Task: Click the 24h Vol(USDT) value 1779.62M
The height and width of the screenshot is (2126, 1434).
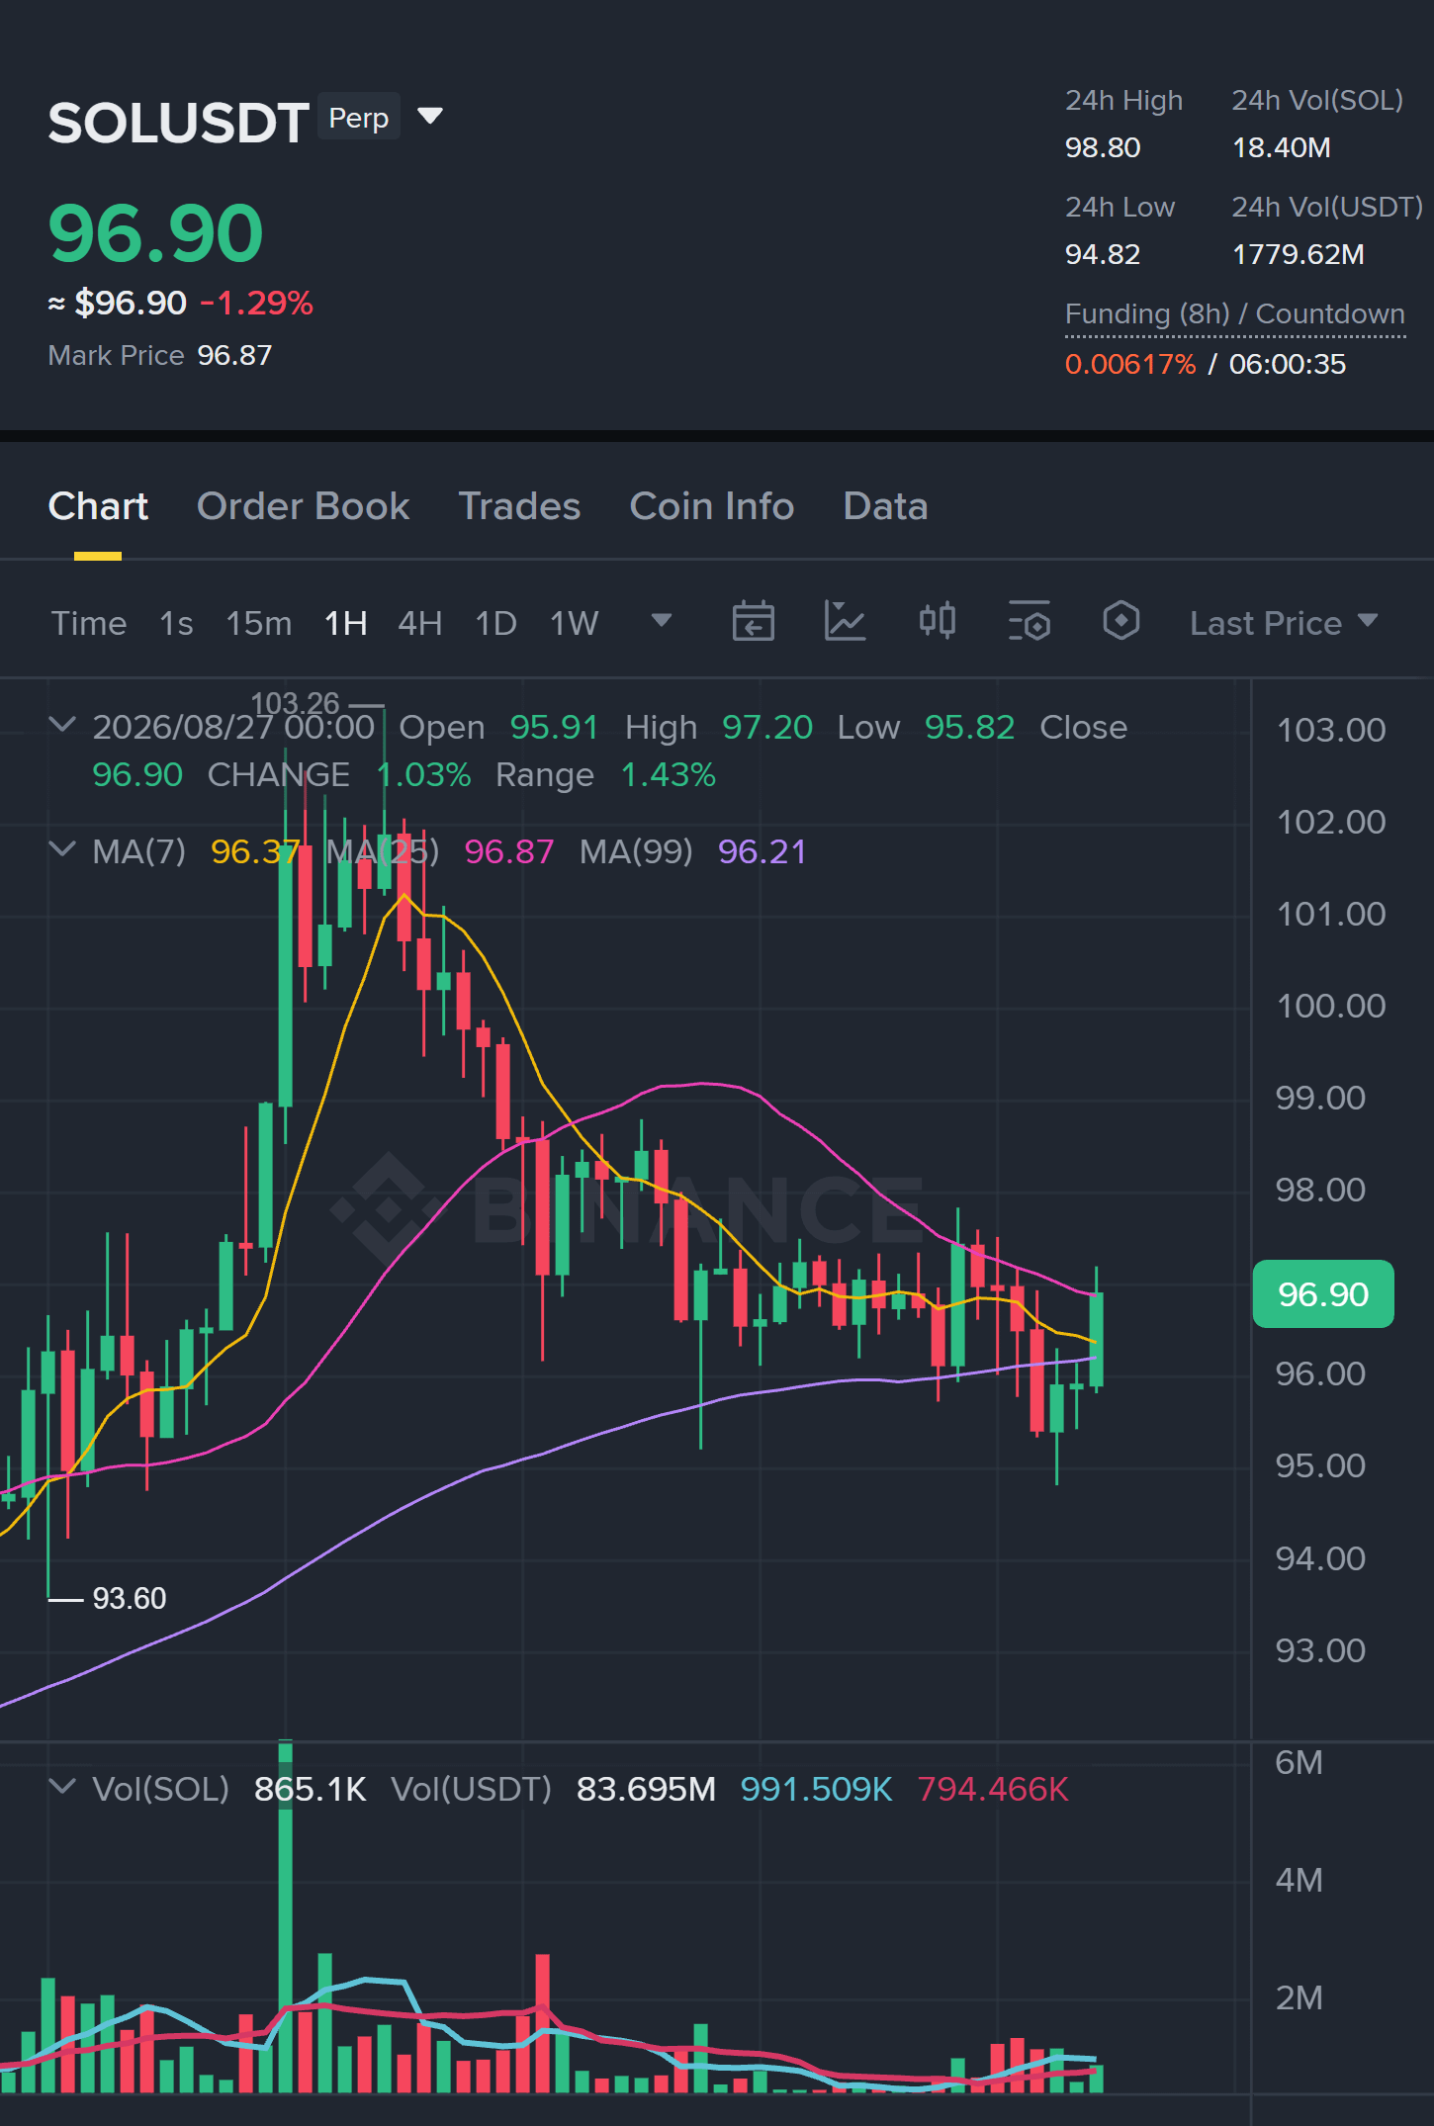Action: 1299,254
